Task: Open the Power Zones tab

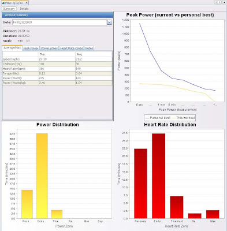Action: 49,48
